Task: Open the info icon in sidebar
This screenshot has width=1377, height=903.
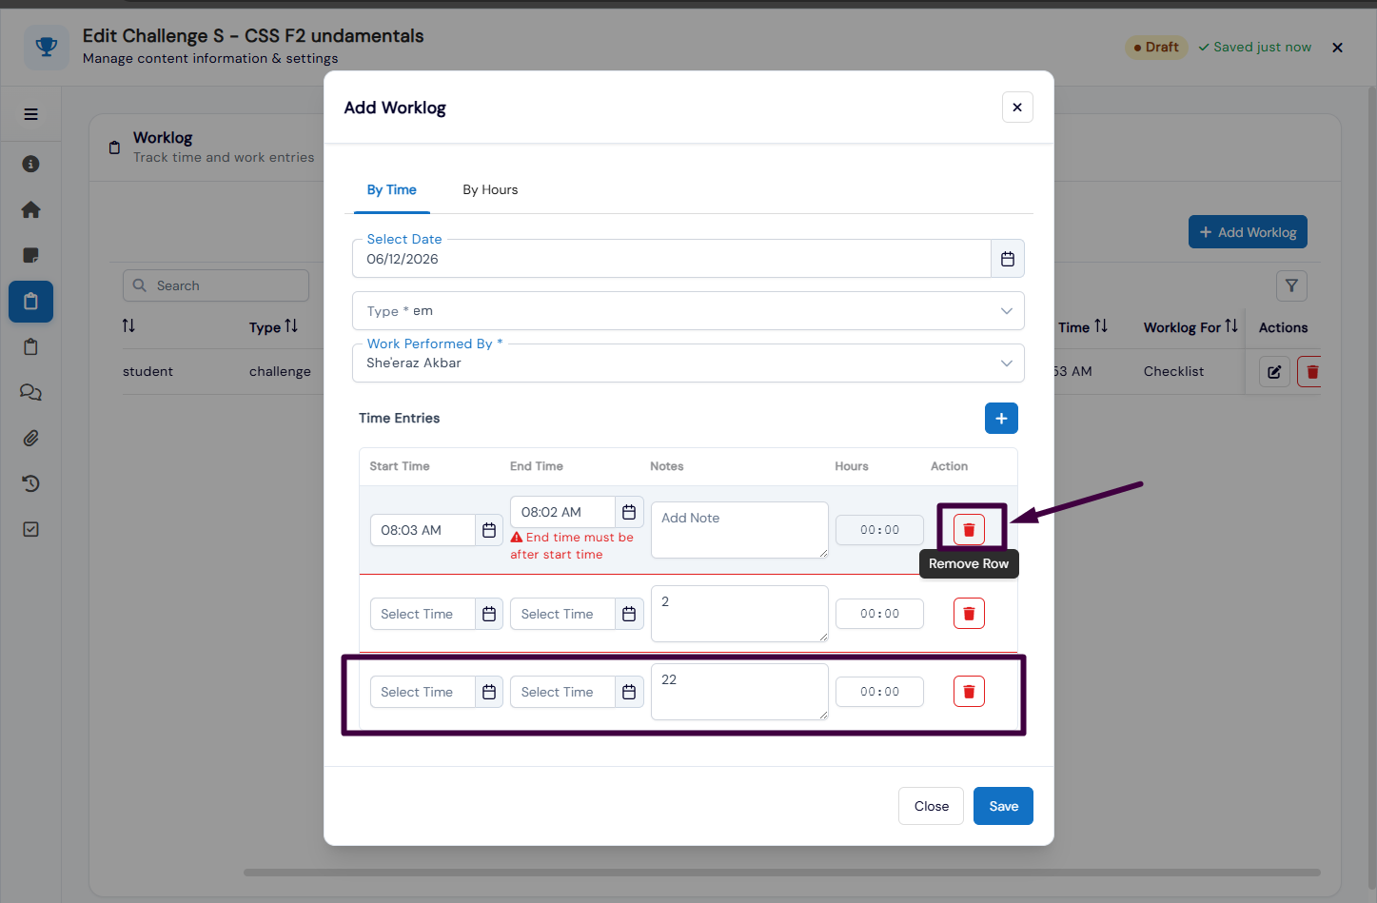Action: tap(30, 164)
